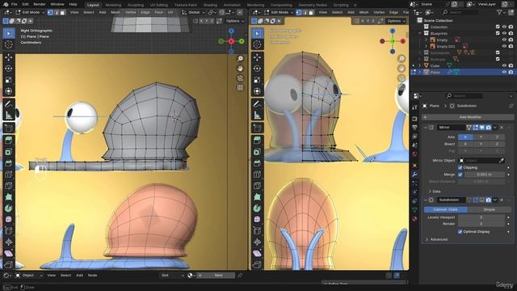
Task: Click the Add Modifier button
Action: coord(468,117)
